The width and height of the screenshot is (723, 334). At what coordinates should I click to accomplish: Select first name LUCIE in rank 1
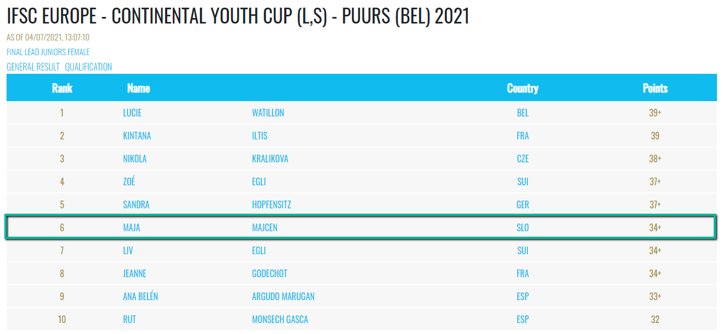[132, 113]
